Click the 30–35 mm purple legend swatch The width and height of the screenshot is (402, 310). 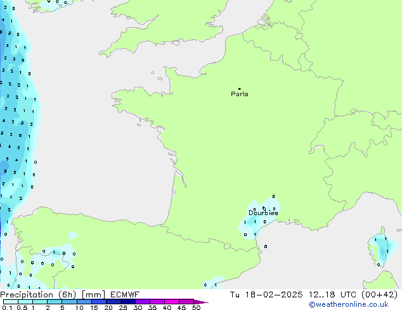coord(142,302)
